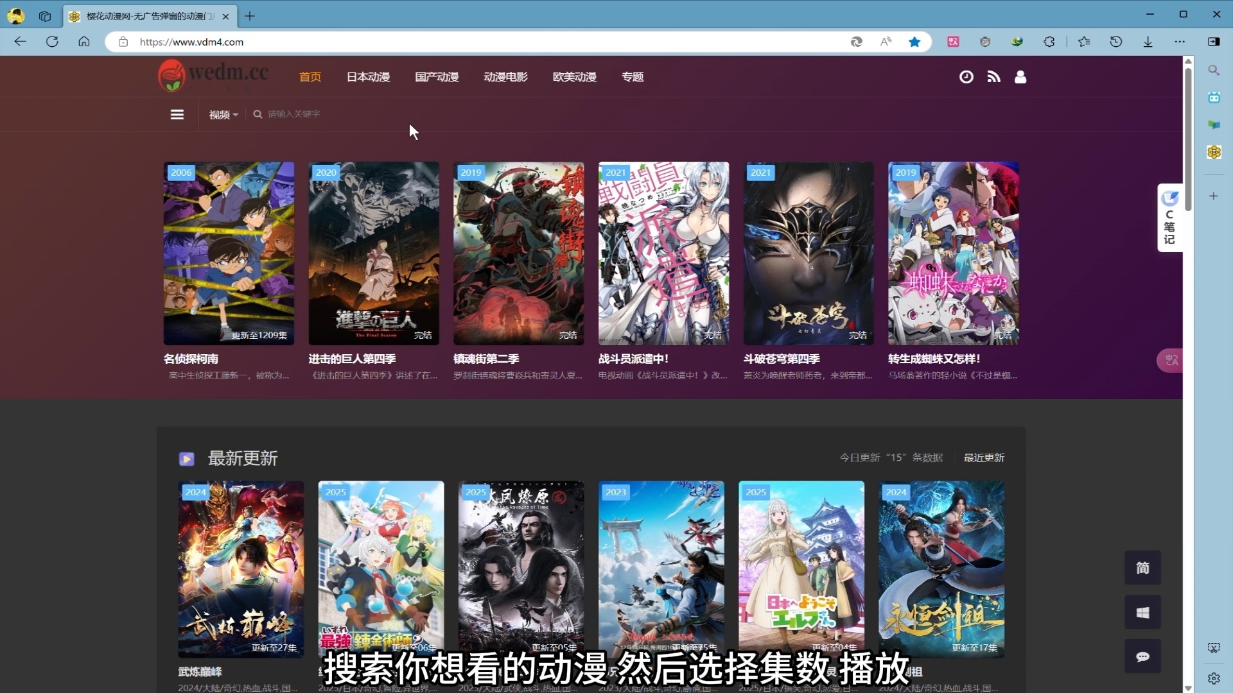
Task: Open the RSS feed icon
Action: [993, 77]
